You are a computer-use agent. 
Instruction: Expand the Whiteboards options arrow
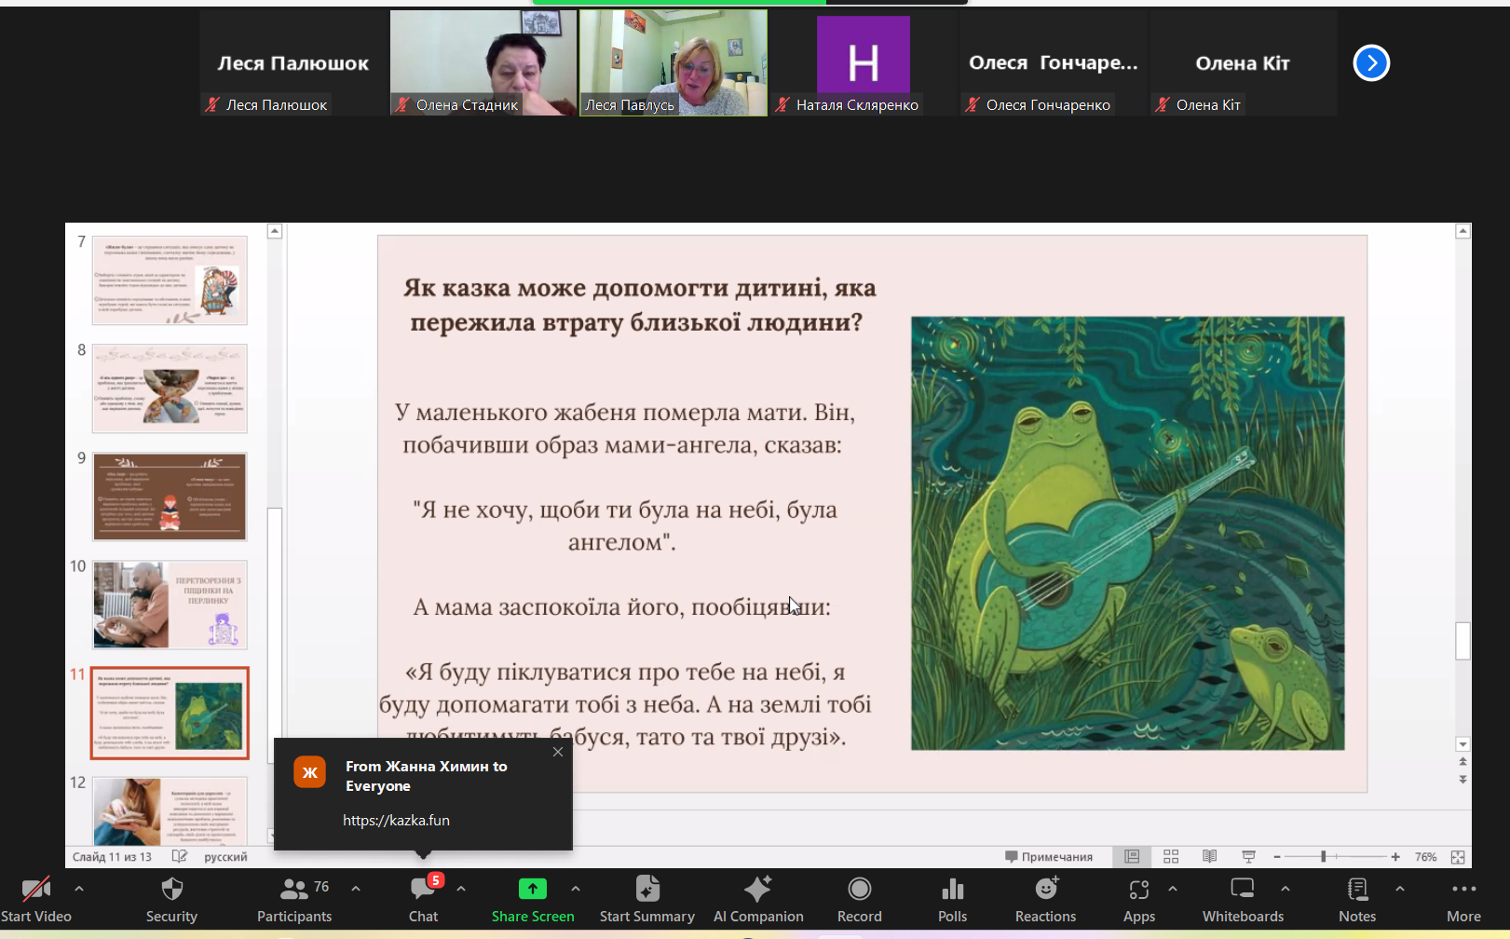[x=1286, y=889]
